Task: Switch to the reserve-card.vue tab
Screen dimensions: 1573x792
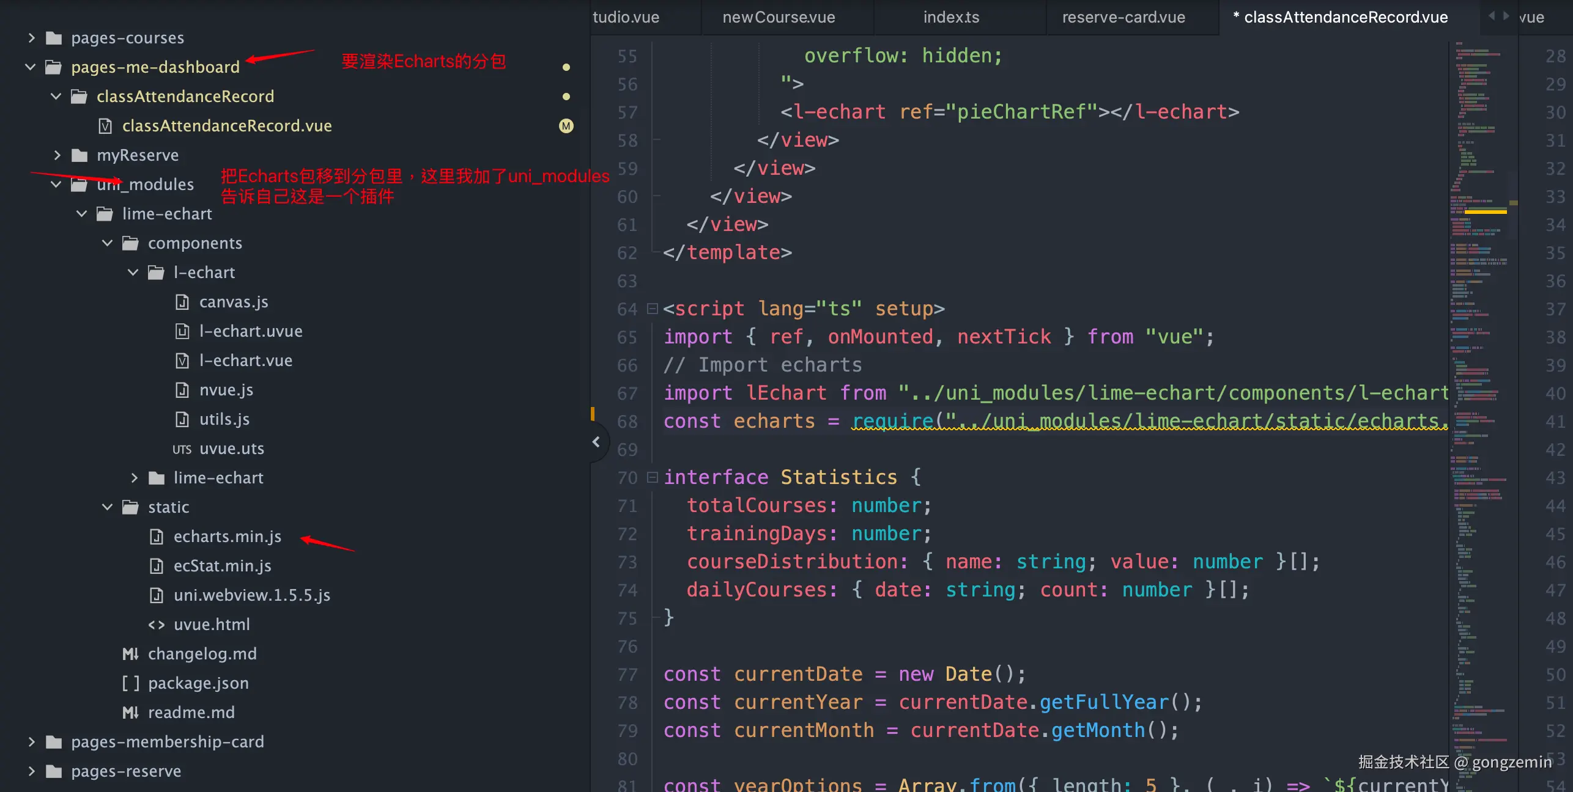Action: [1123, 17]
